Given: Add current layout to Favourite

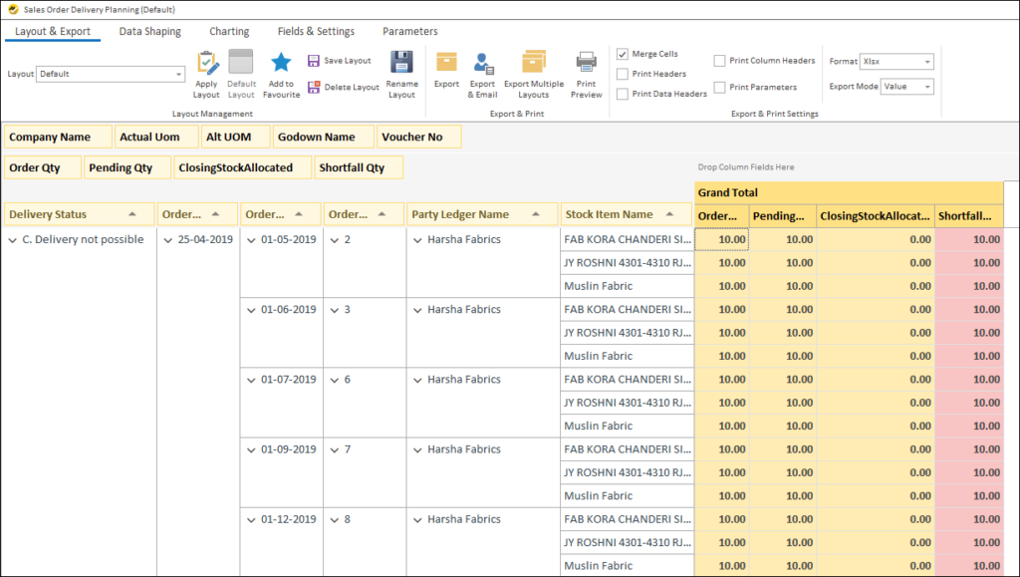Looking at the screenshot, I should point(281,73).
